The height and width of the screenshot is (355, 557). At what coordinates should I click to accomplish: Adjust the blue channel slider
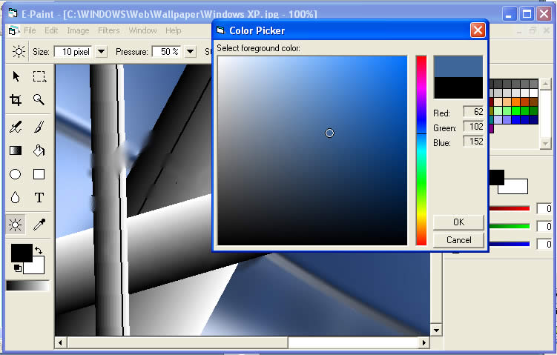[510, 244]
